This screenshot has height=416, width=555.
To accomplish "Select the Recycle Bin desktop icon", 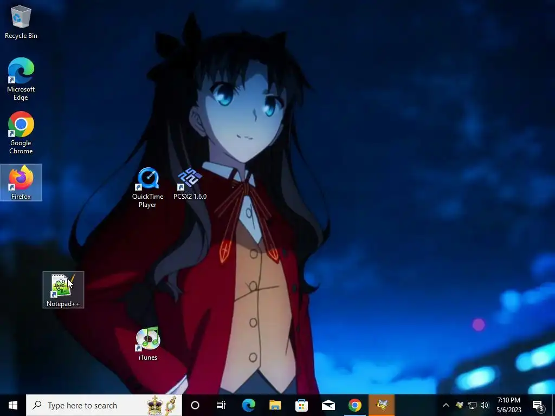I will coord(21,22).
